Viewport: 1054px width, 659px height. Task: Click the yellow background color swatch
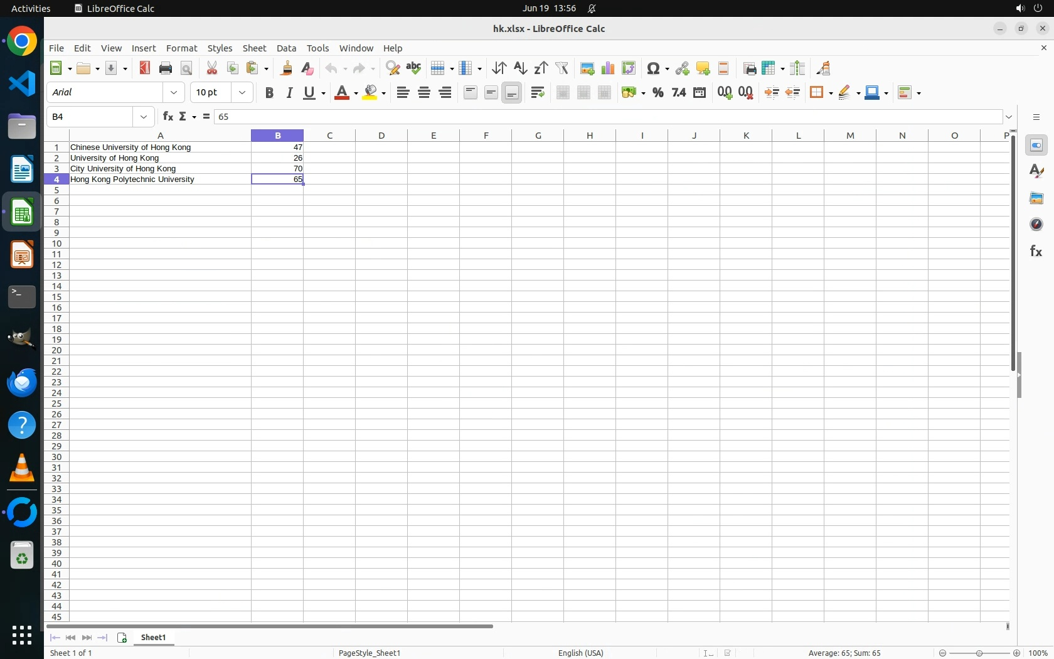(371, 93)
